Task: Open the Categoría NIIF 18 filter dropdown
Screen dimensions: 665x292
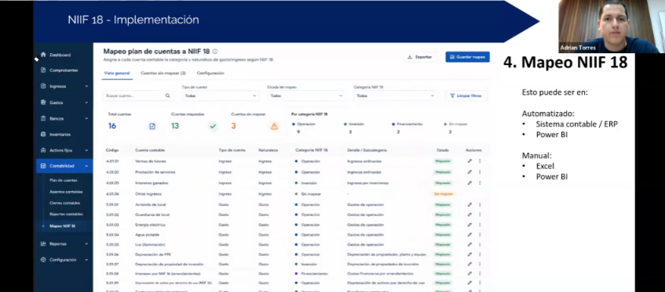Action: click(395, 96)
